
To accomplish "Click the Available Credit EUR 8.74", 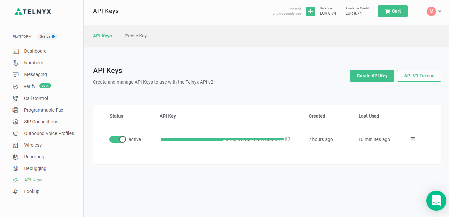I will coord(354,13).
